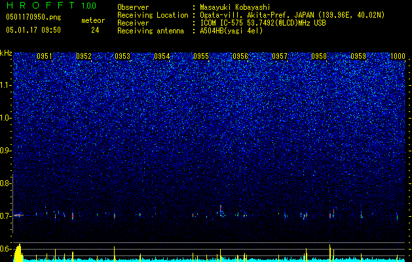Viewport: 412px width, 262px height.
Task: Click the 1000 time marker
Action: click(398, 56)
